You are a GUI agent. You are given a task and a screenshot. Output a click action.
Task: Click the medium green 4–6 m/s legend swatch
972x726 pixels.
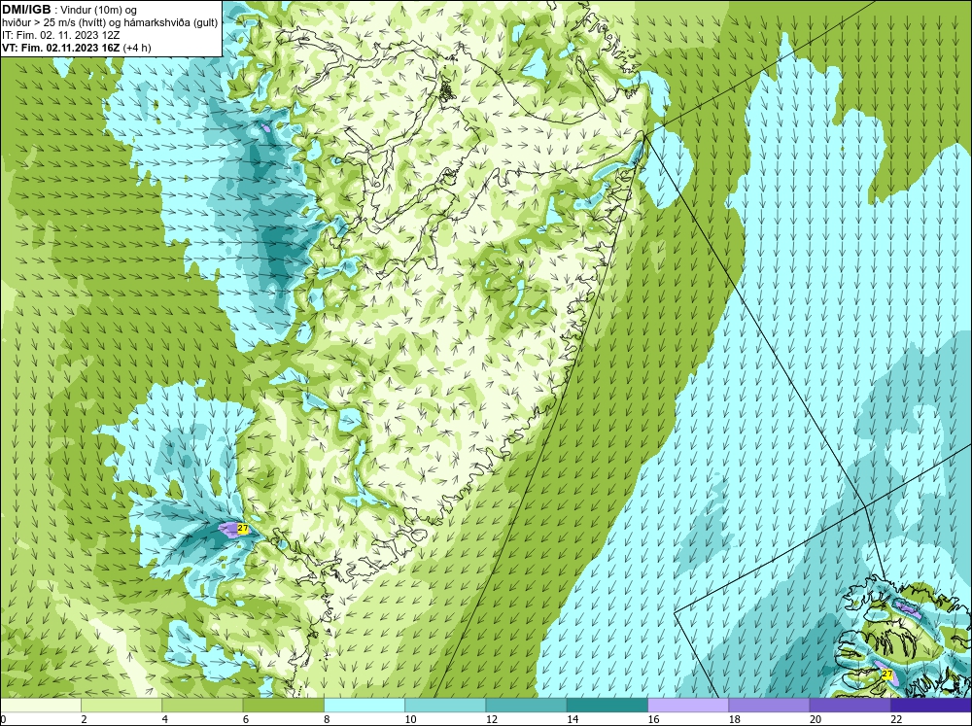(x=202, y=705)
